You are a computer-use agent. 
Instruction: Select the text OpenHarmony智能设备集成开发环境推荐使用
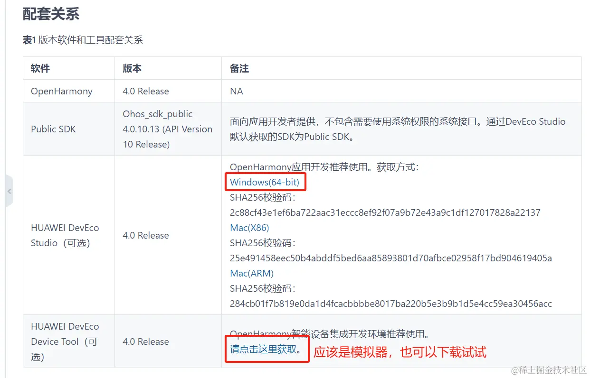point(330,334)
